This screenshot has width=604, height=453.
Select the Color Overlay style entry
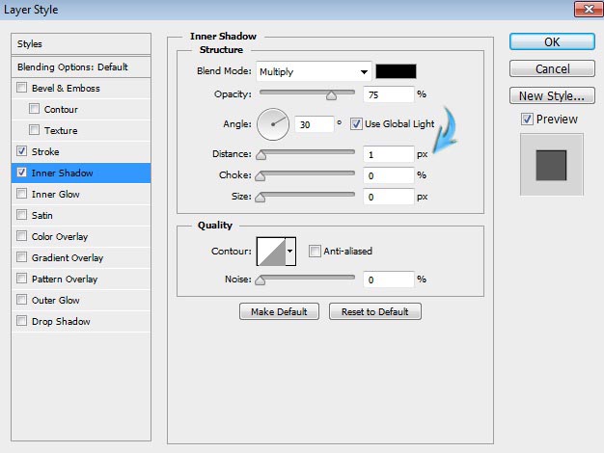point(60,236)
